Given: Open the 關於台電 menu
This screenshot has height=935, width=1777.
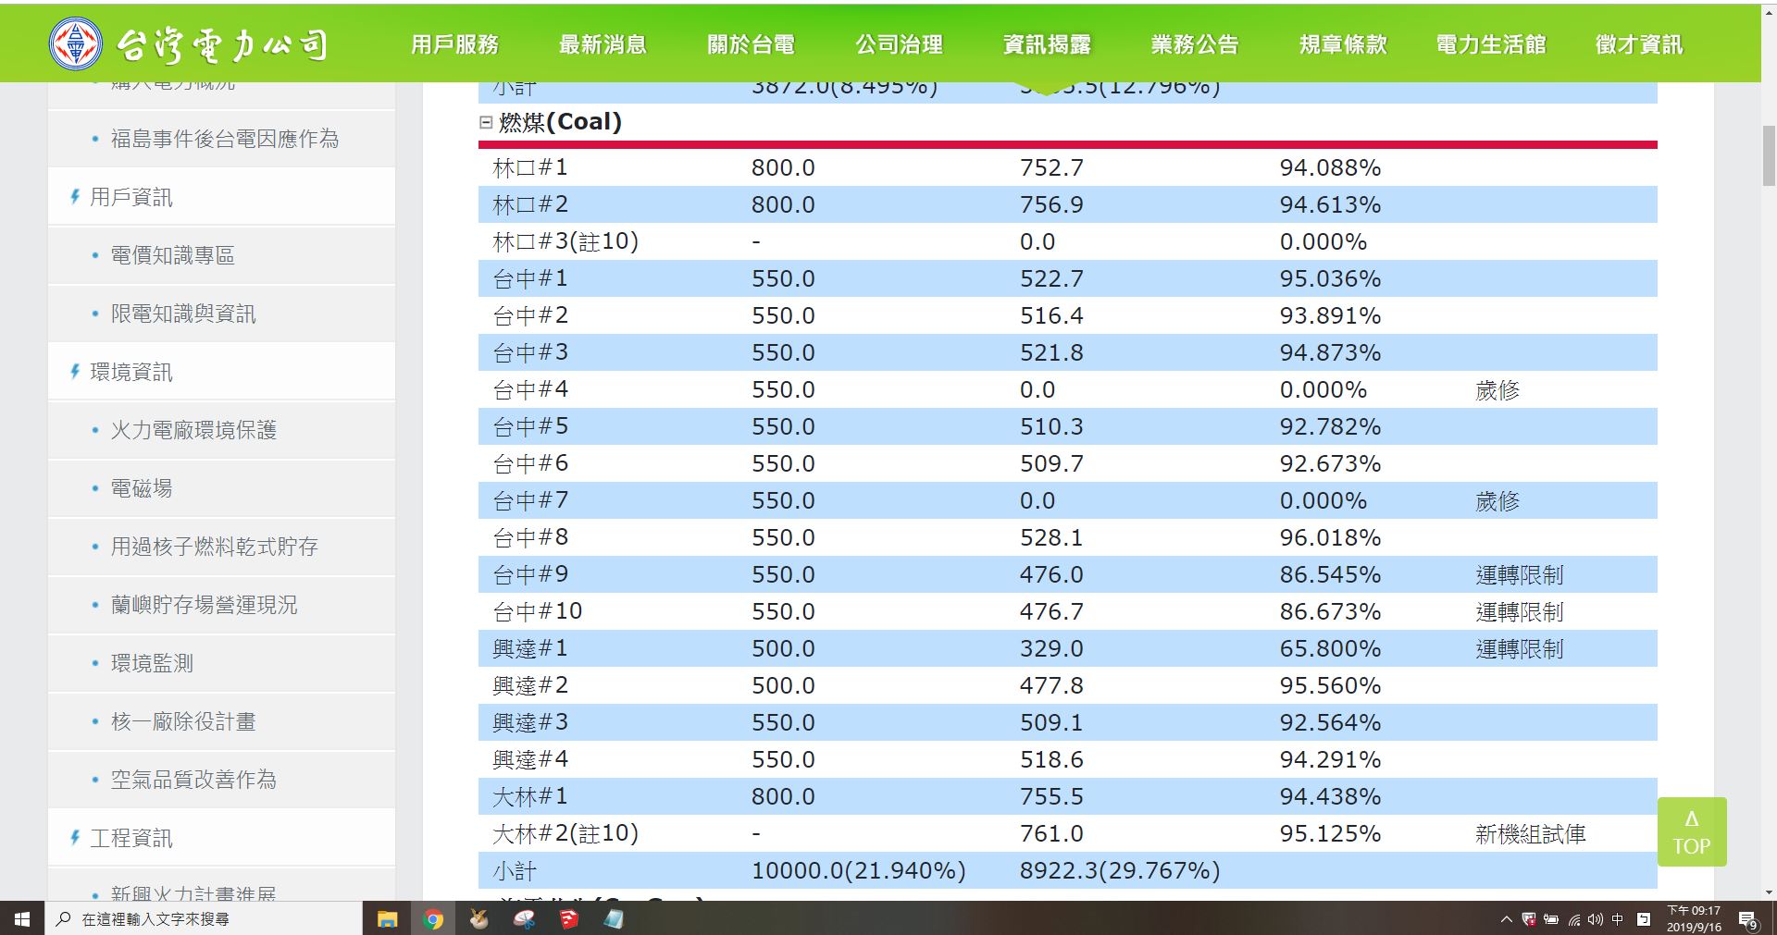Looking at the screenshot, I should (x=751, y=44).
